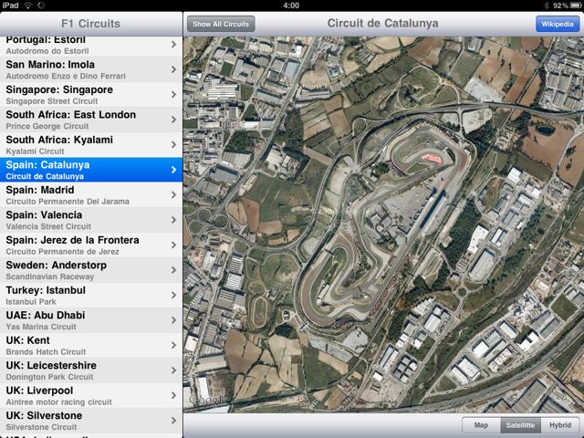Screen dimensions: 584x438
Task: Switch to Satellite view
Action: [520, 425]
